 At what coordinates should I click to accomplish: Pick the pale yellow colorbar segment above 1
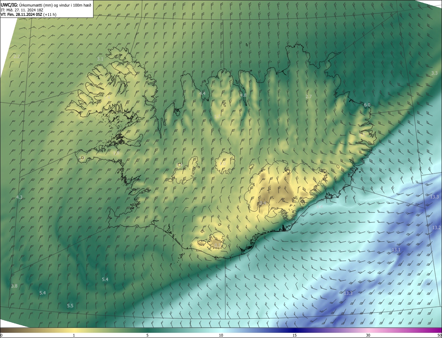[74, 330]
